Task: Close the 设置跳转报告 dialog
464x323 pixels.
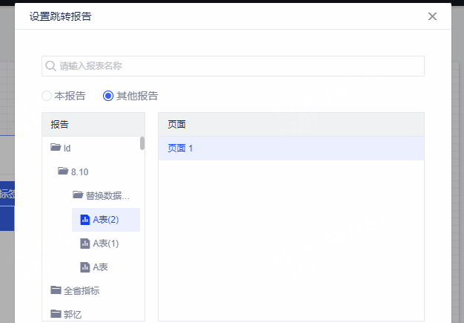Action: tap(432, 16)
